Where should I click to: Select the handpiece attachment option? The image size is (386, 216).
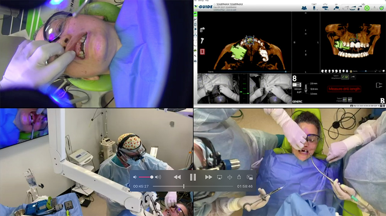tap(353, 77)
